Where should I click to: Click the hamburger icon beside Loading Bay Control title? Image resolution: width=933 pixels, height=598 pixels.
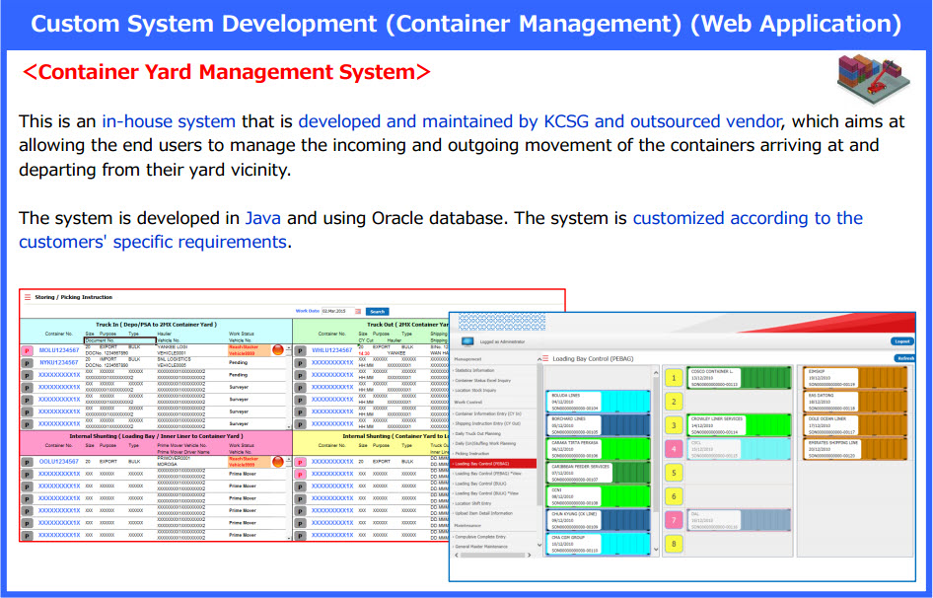pyautogui.click(x=543, y=359)
